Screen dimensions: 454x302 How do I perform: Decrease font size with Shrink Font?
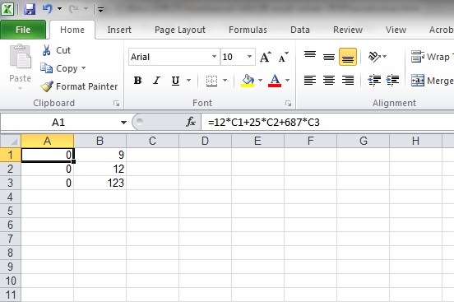point(283,57)
